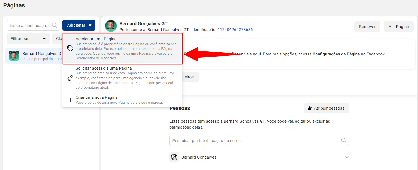This screenshot has height=170, width=418.
Task: Focus the Insira a identificação search field
Action: pos(33,25)
